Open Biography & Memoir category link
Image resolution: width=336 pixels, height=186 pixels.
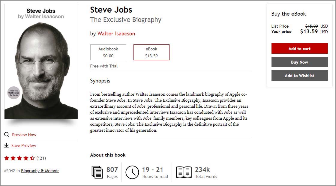(x=40, y=171)
